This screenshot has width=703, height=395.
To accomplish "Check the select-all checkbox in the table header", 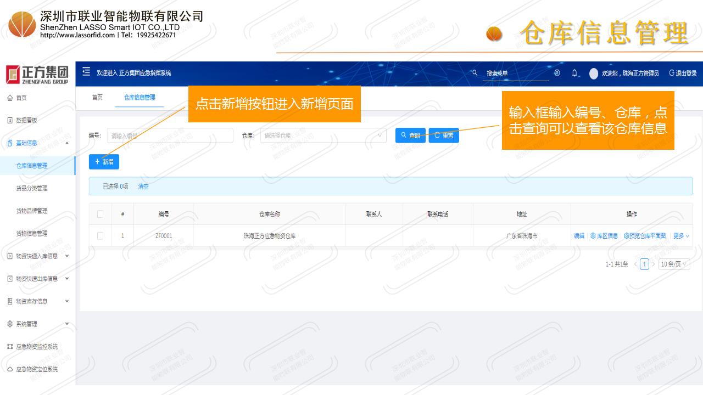I will point(100,214).
